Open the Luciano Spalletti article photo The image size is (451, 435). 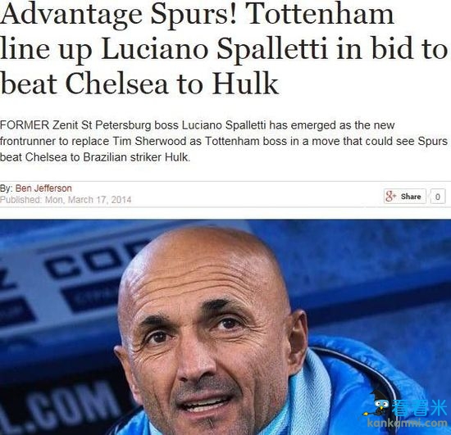225,327
